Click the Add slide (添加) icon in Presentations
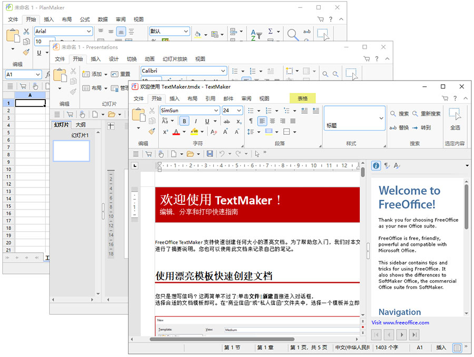 86,74
